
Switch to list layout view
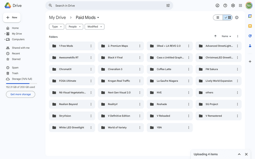218,17
